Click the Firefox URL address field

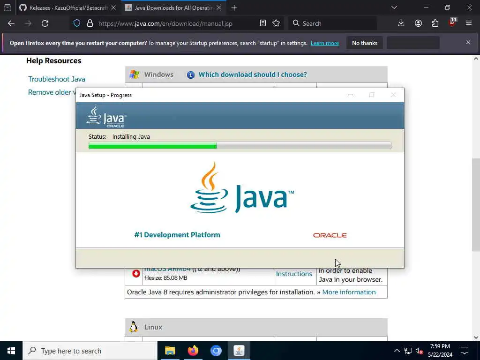[x=165, y=23]
